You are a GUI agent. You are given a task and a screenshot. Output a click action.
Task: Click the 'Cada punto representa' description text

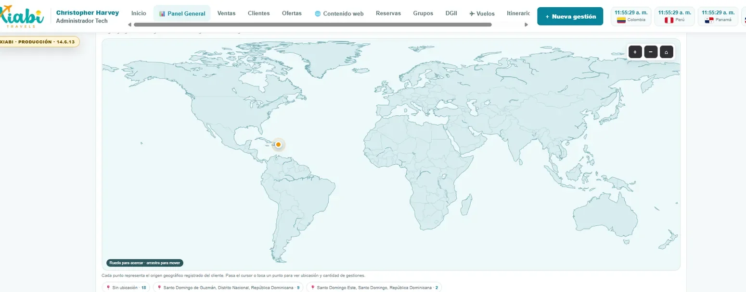point(233,276)
